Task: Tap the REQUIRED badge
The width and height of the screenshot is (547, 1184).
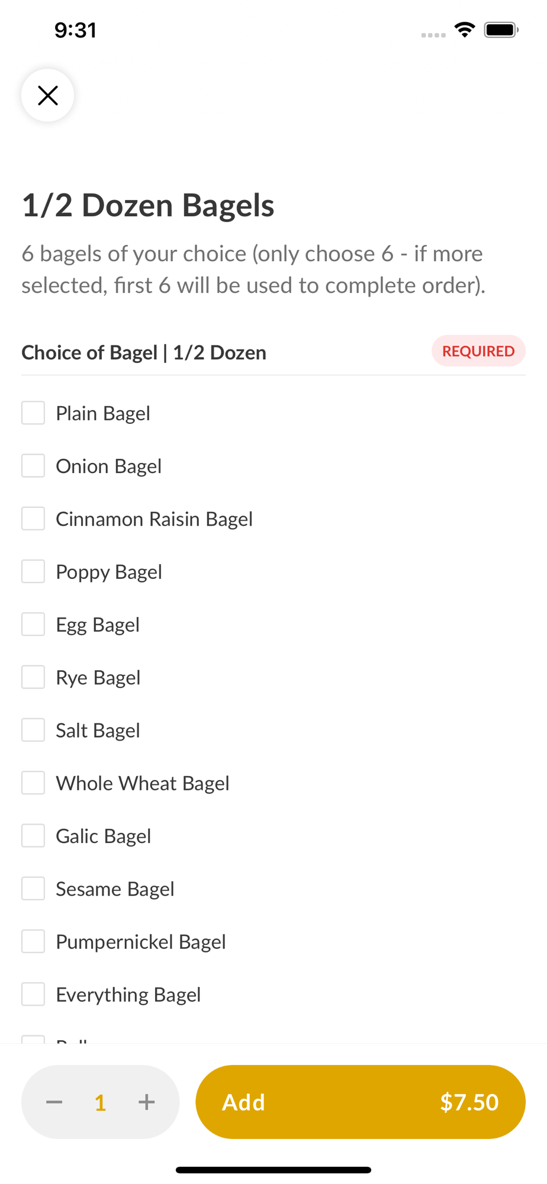Action: tap(478, 351)
